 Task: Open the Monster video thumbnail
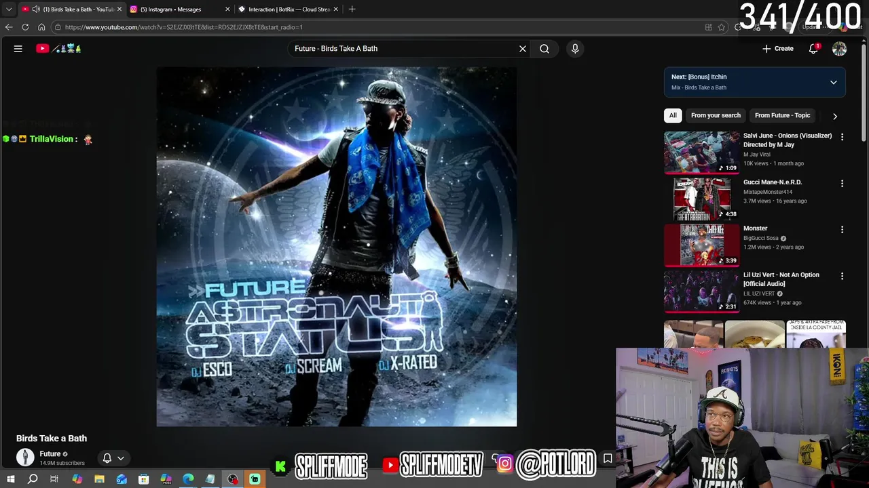point(702,245)
